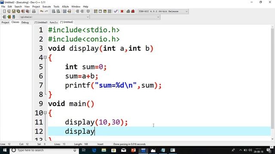Stop execution with the red X icon
Image resolution: width=275 pixels, height=154 pixels.
click(122, 12)
